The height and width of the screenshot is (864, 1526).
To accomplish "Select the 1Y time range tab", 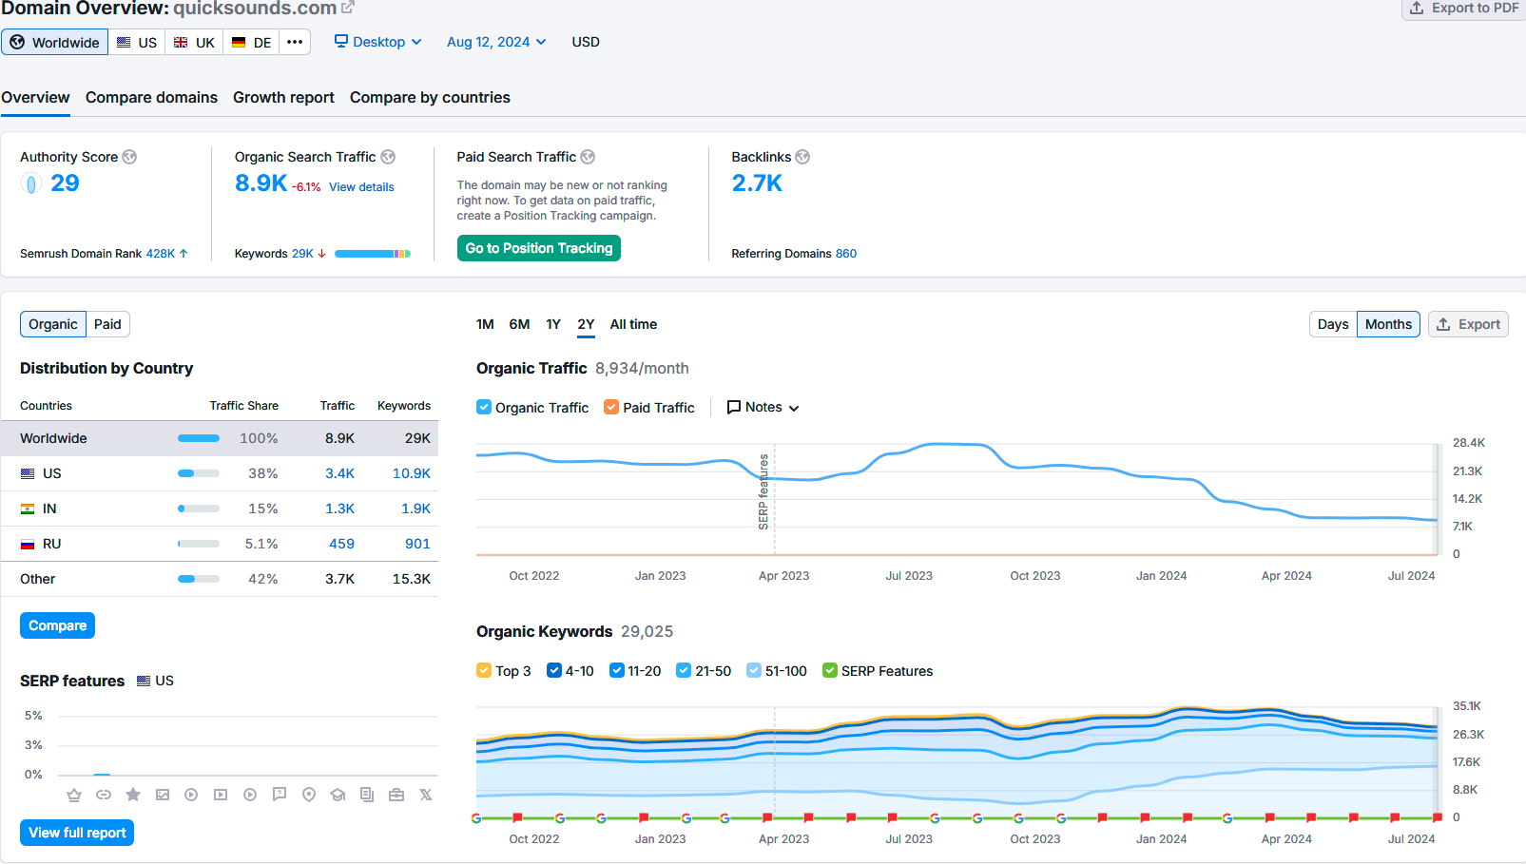I will 553,324.
